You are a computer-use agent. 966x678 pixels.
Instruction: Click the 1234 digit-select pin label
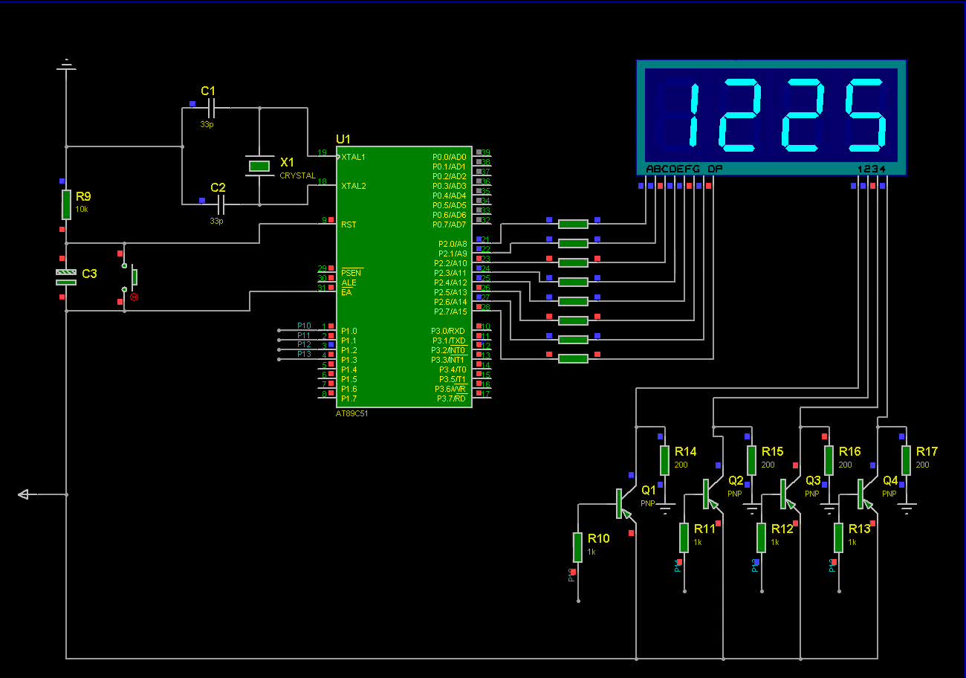(872, 169)
